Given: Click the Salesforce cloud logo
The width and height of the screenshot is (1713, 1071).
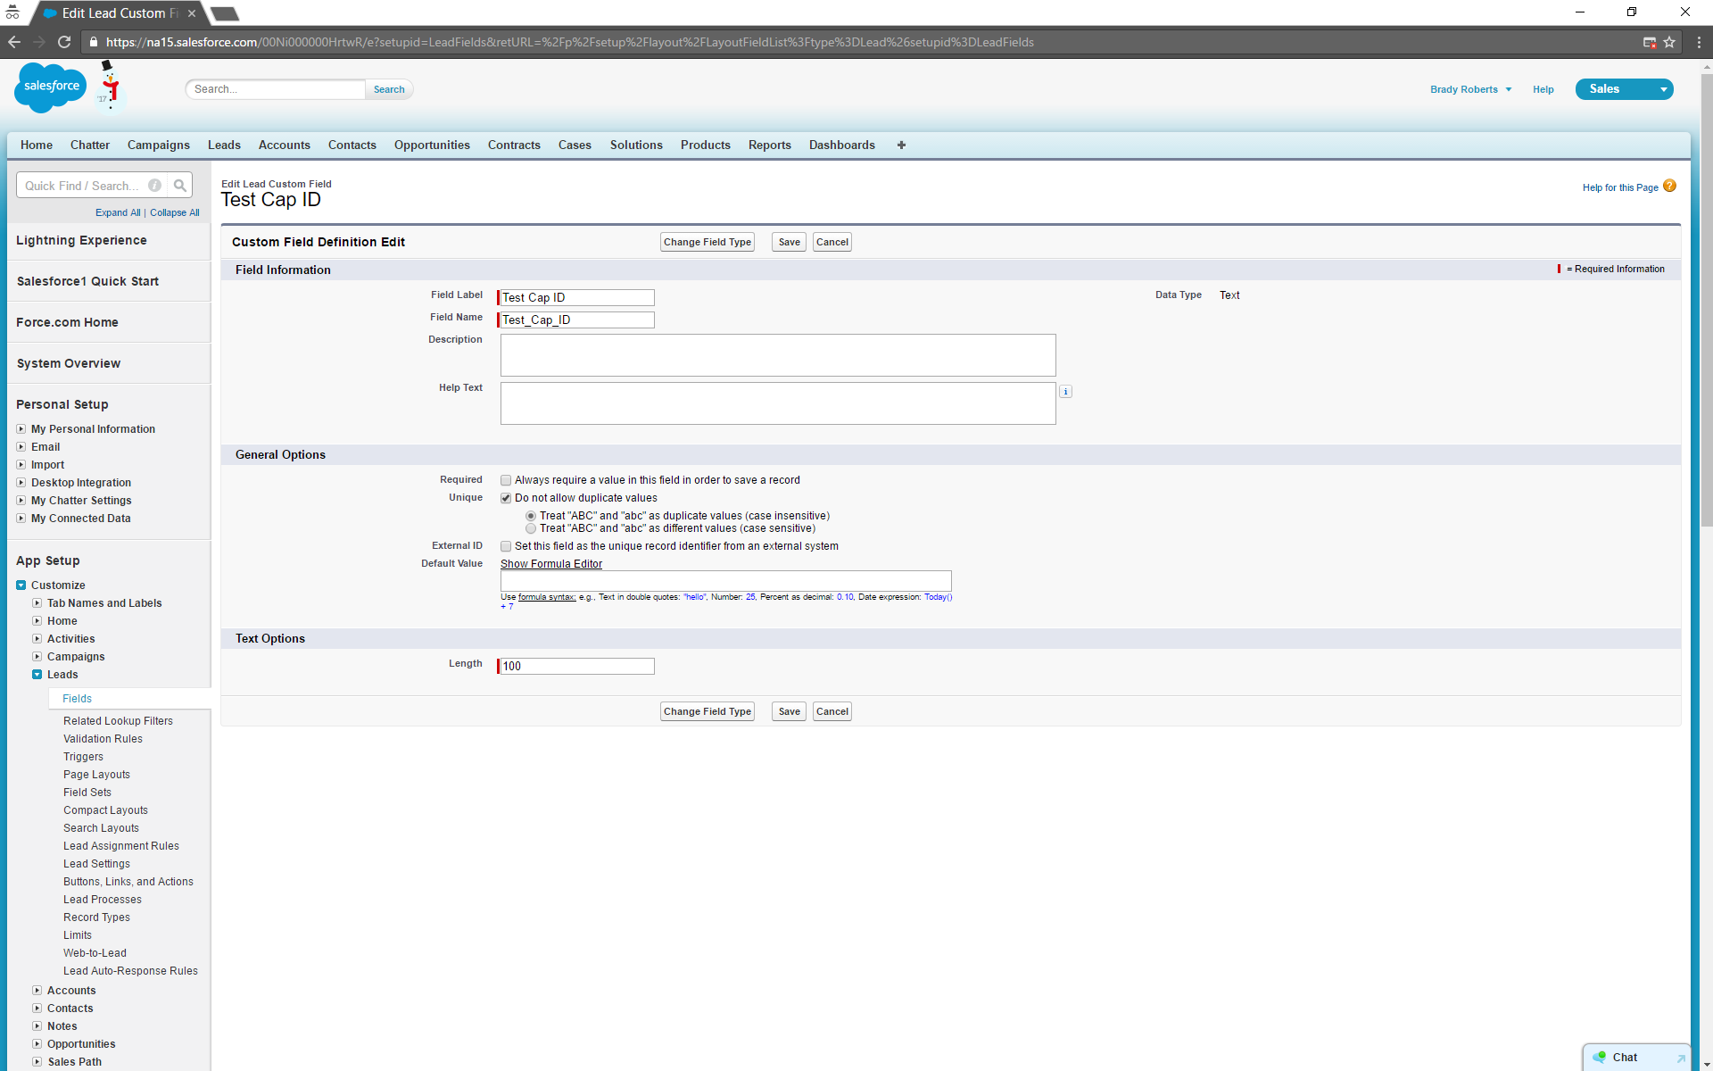Looking at the screenshot, I should [51, 87].
